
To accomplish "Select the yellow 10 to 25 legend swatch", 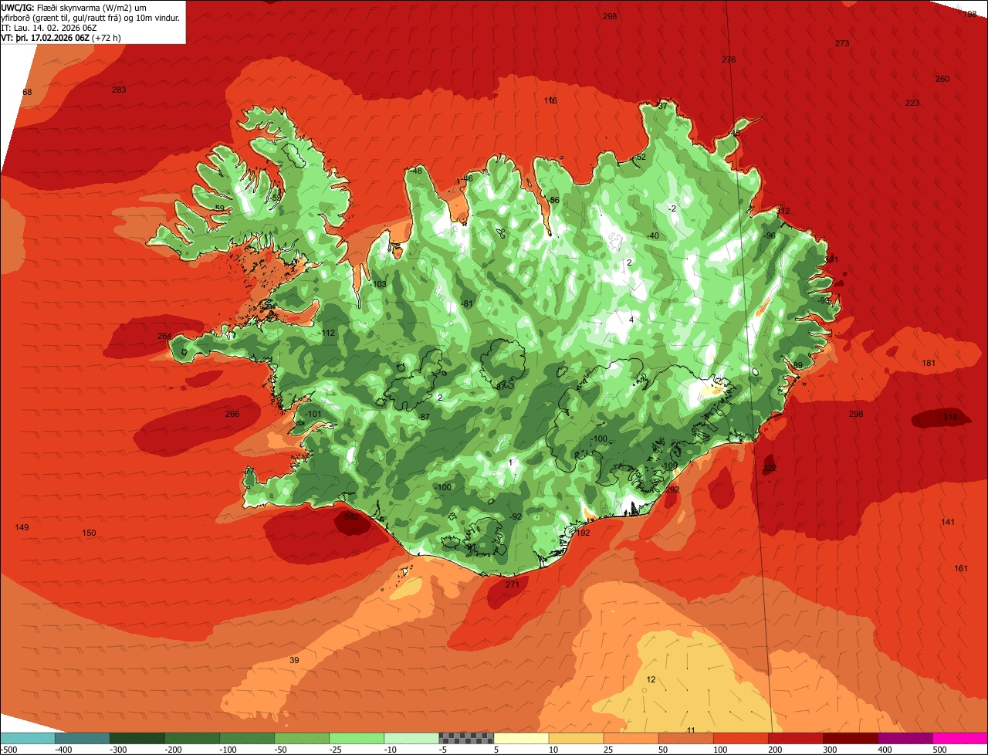I will tap(575, 738).
